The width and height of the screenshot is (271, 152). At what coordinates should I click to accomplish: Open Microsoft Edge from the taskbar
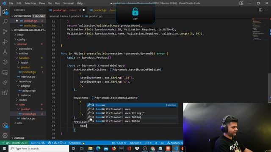click(98, 148)
